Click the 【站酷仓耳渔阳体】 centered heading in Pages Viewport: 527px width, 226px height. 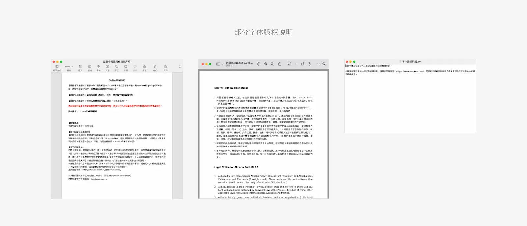[117, 80]
